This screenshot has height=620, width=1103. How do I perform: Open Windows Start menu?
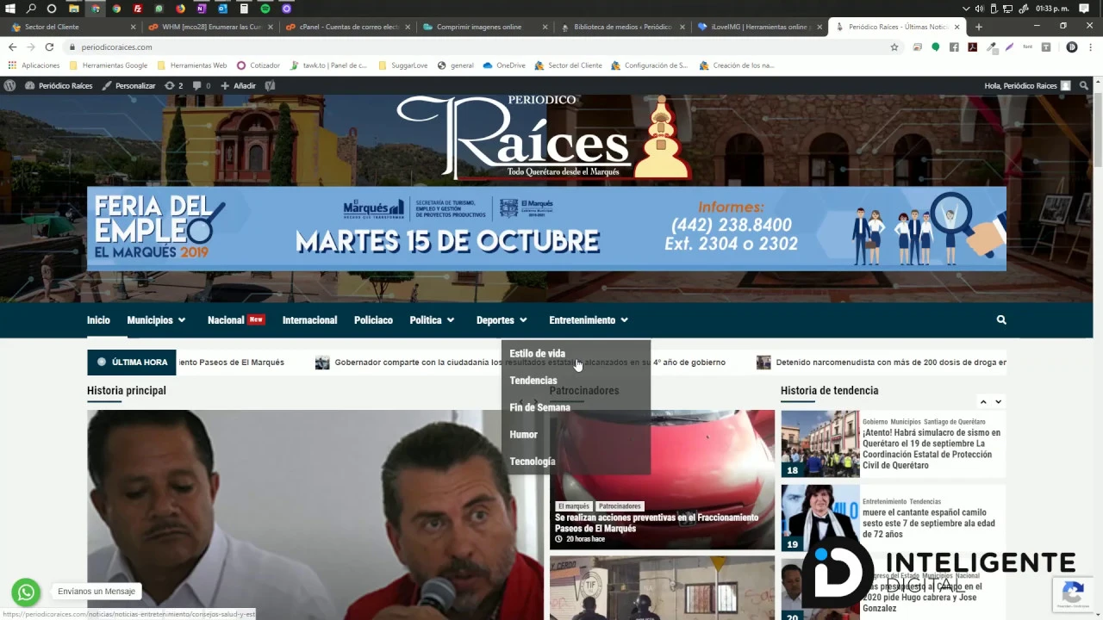pos(10,9)
